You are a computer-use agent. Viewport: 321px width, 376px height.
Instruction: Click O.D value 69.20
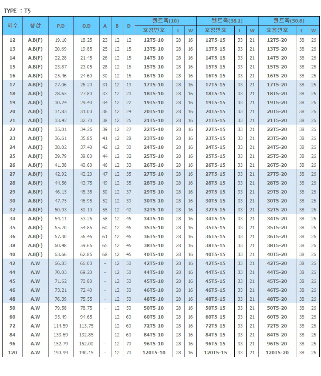pyautogui.click(x=86, y=272)
